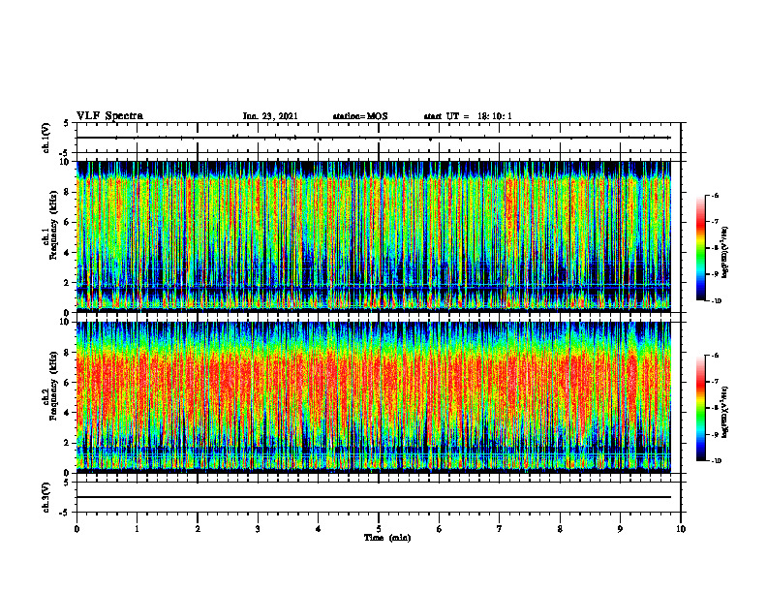Image resolution: width=767 pixels, height=593 pixels.
Task: Click the ch.2 color scale log(PSD) unit label
Action: [725, 412]
